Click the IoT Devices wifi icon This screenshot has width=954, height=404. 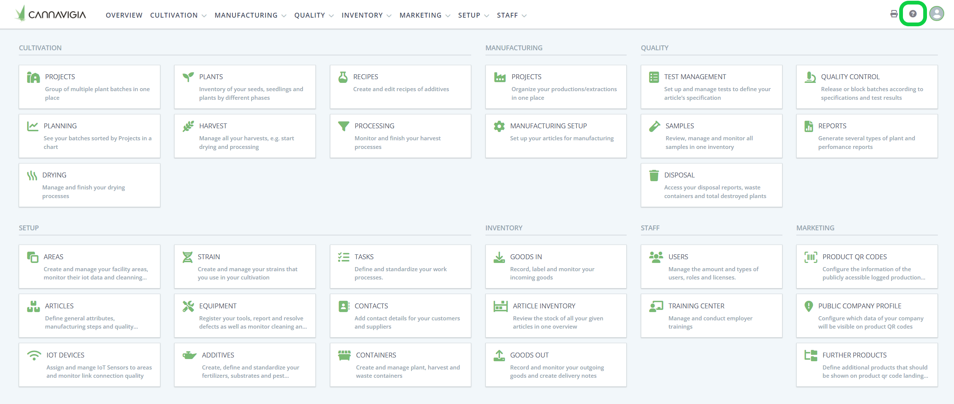tap(34, 355)
